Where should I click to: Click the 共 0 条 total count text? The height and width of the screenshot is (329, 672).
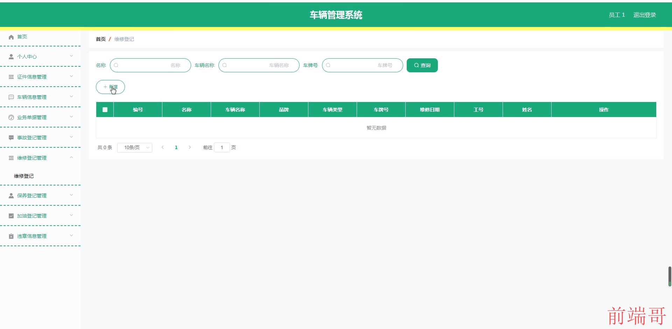[x=105, y=147]
